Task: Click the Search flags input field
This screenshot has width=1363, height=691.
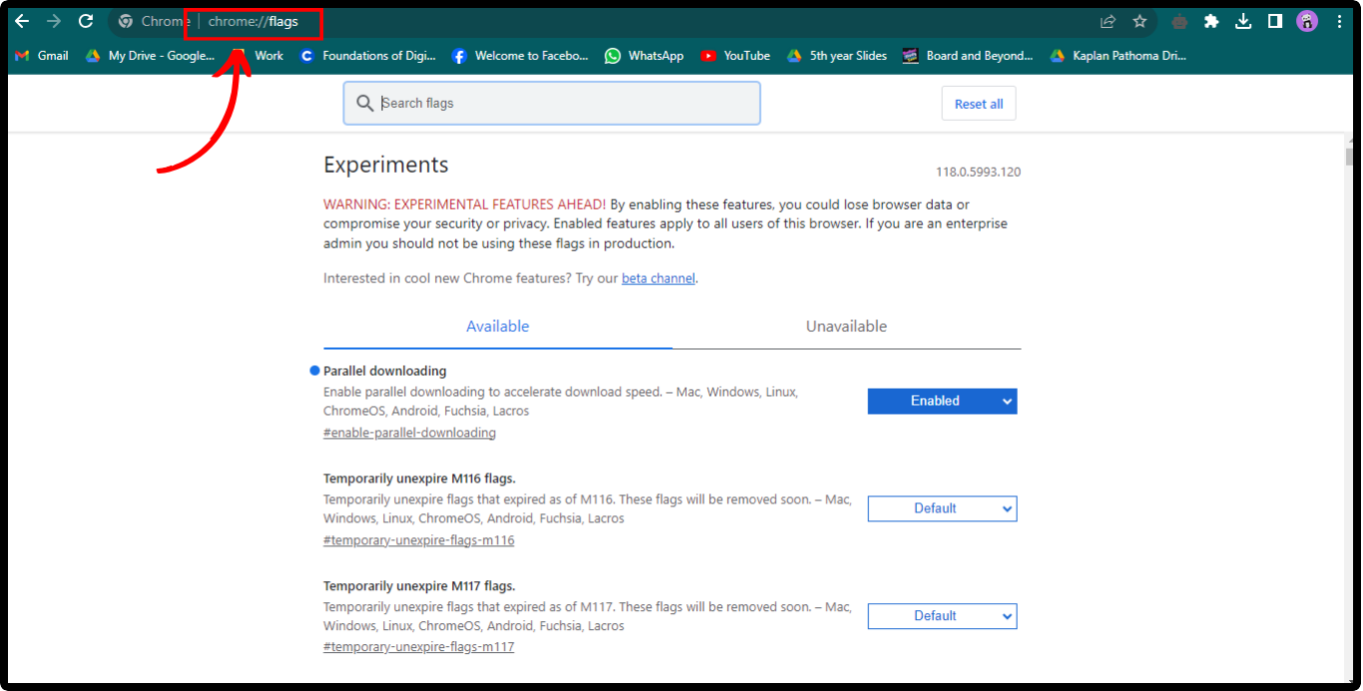Action: pos(552,104)
